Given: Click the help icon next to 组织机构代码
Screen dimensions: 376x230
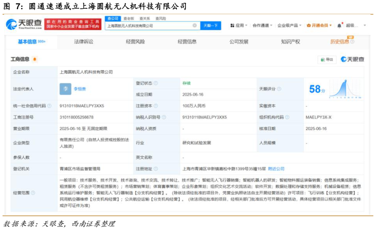Looking at the screenshot, I should pos(287,117).
